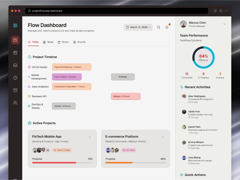Expand Marcus Chen's profile menu chevron
The height and width of the screenshot is (180, 240).
[224, 24]
